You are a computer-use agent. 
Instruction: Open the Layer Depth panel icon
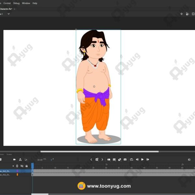pyautogui.click(x=26, y=160)
